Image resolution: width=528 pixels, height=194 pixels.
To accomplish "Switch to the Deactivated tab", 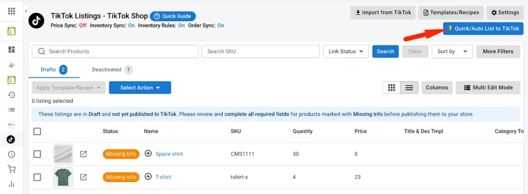I will tap(112, 70).
